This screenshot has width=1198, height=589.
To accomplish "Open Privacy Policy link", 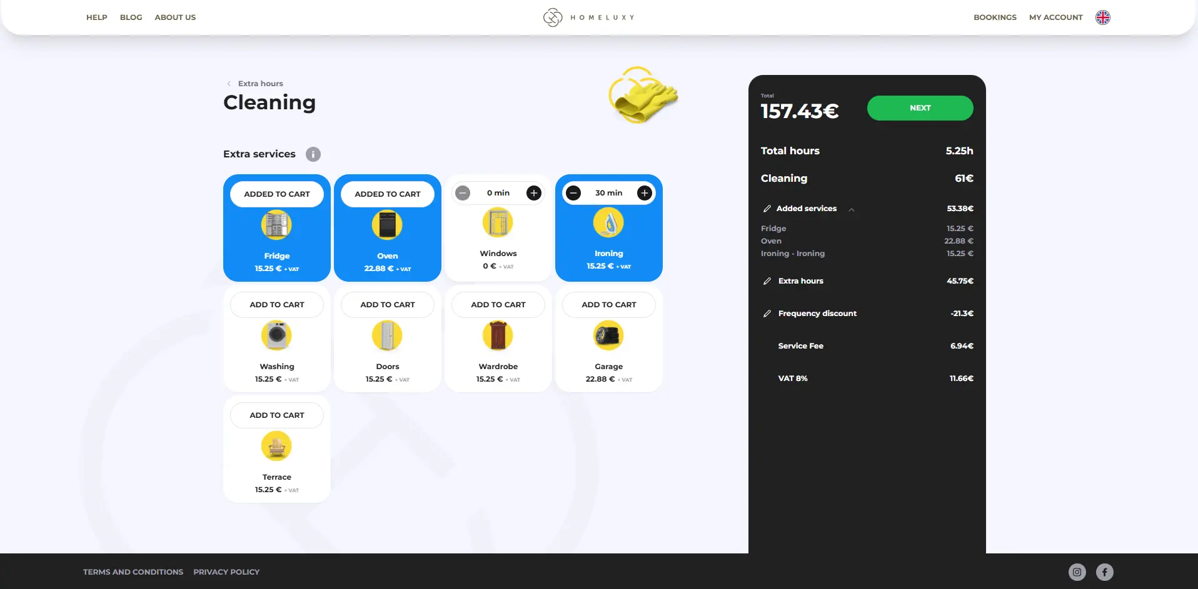I will tap(226, 572).
